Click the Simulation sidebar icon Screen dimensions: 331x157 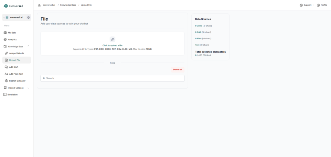click(5, 94)
